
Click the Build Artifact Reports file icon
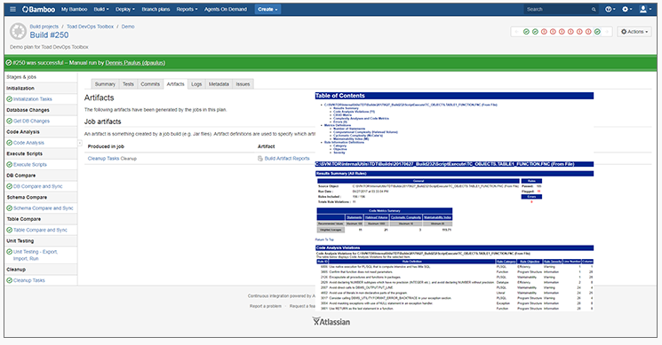click(x=260, y=159)
